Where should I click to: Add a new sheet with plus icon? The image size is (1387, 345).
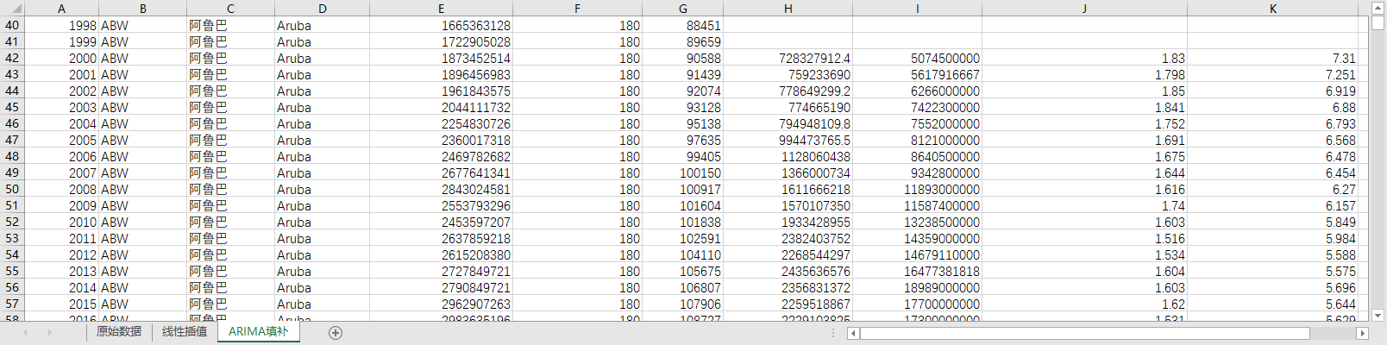click(x=336, y=332)
